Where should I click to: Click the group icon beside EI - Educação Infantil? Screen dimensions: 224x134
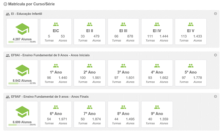pyautogui.click(x=8, y=14)
